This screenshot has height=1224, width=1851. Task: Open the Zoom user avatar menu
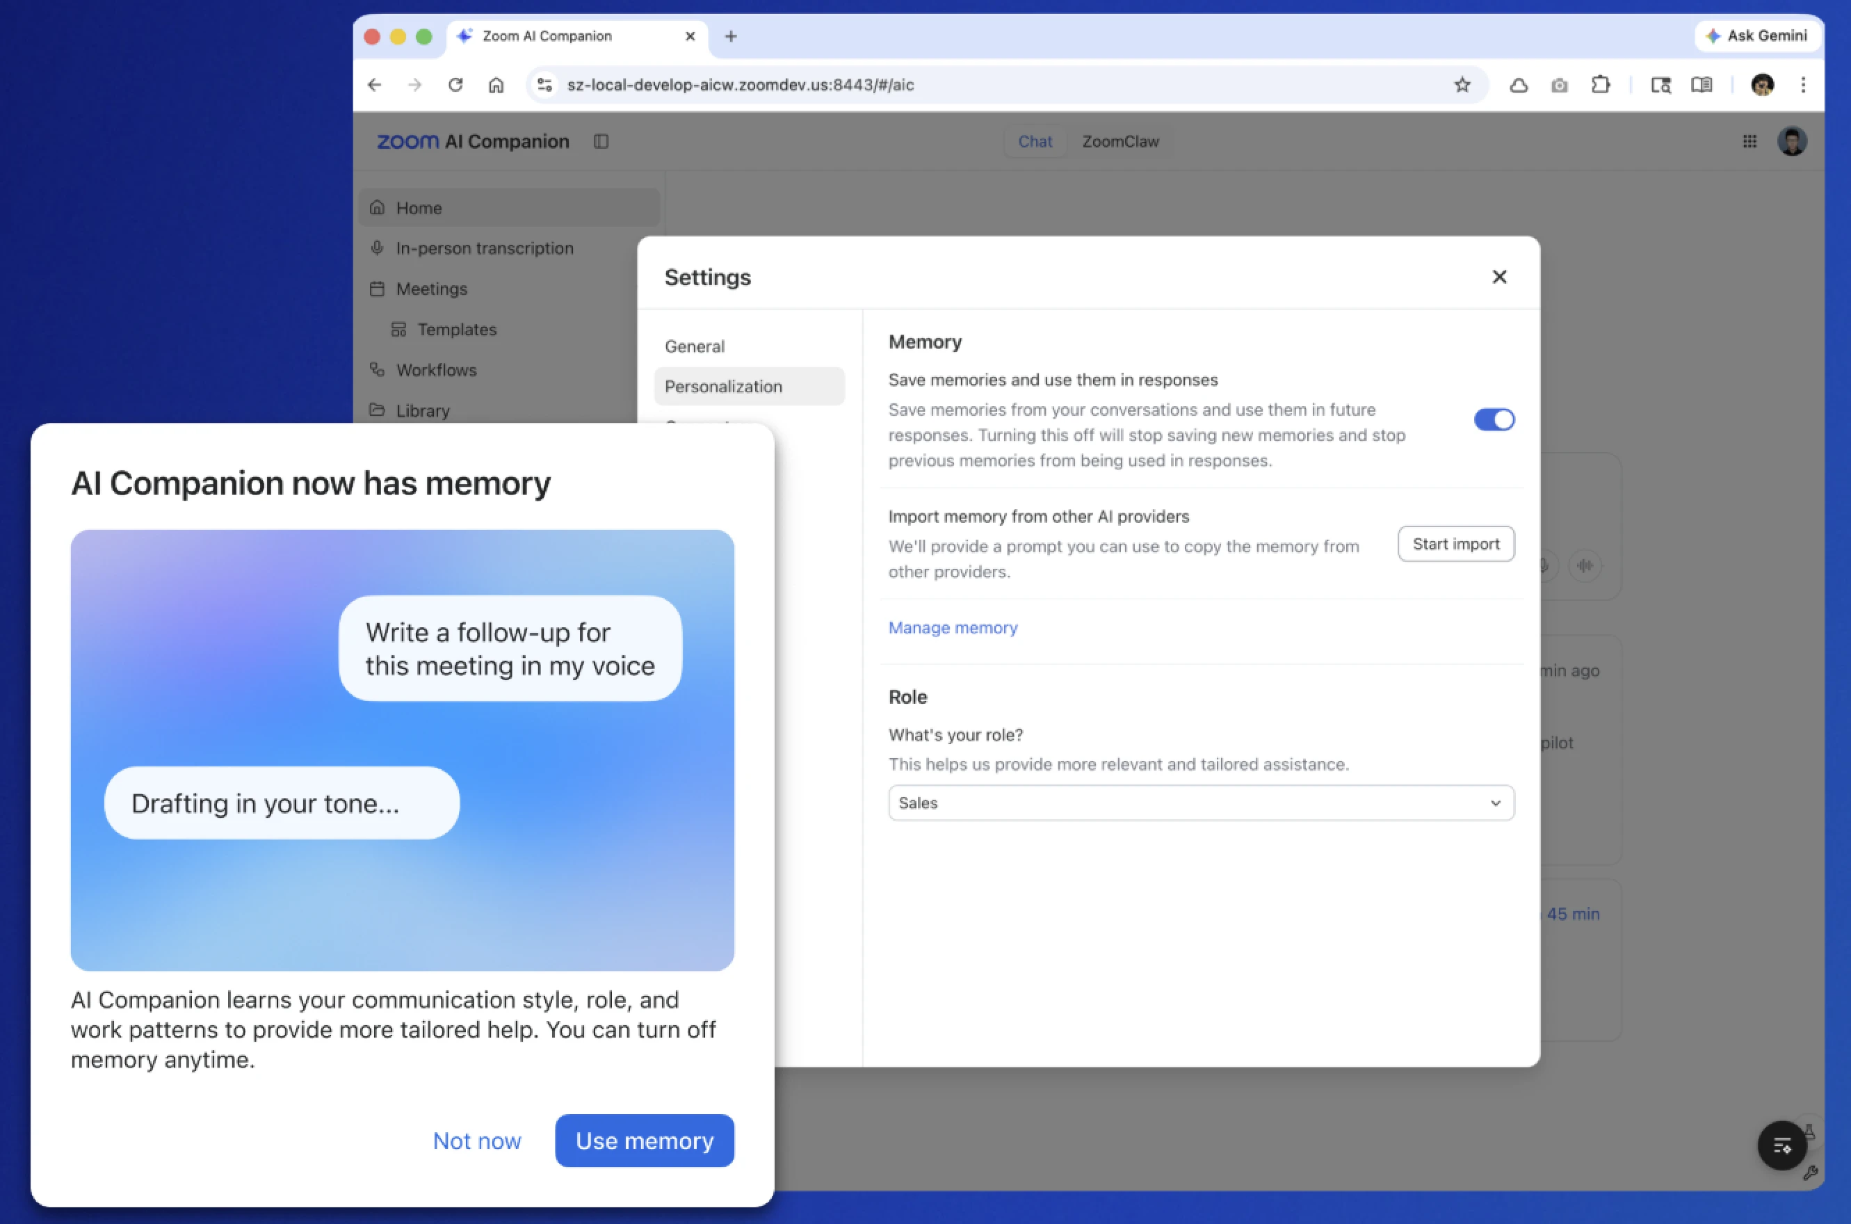coord(1792,141)
